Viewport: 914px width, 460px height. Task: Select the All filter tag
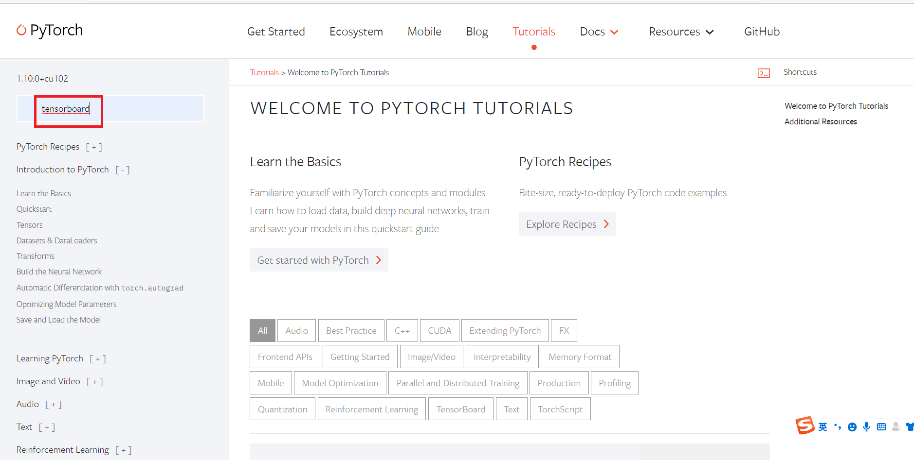point(262,331)
